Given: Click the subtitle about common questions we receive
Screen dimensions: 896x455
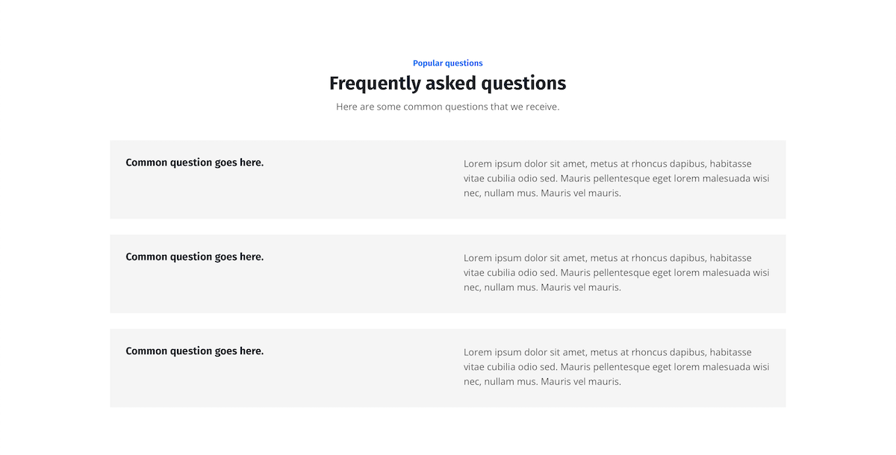Looking at the screenshot, I should tap(447, 107).
